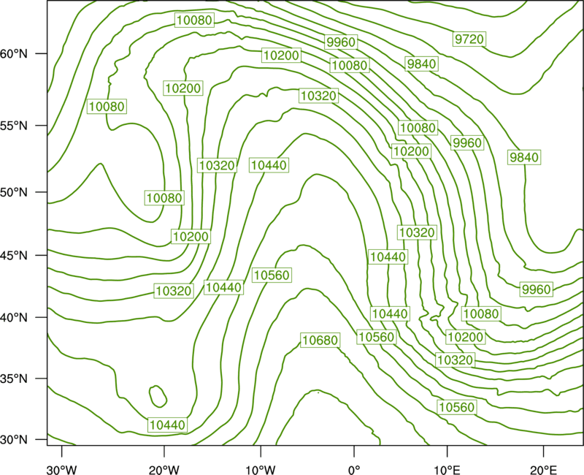Select the 9840 label nearest the 9720 label
Image resolution: width=584 pixels, height=475 pixels.
pos(422,64)
